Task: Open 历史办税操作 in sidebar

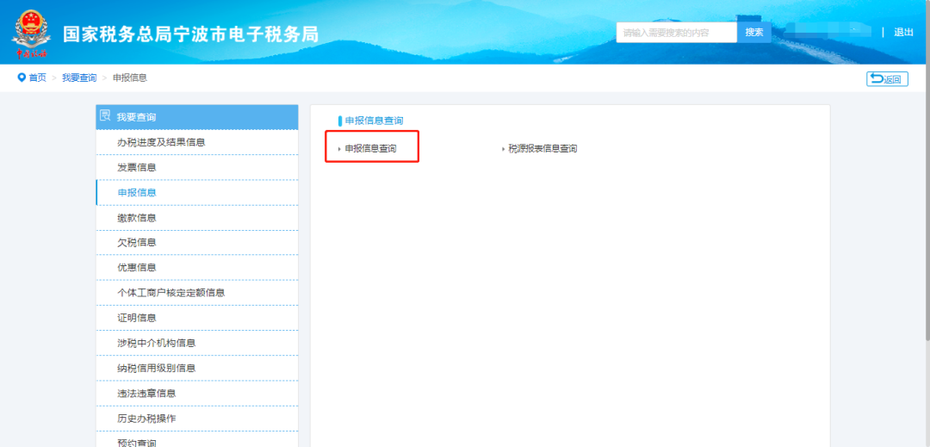Action: pos(197,419)
